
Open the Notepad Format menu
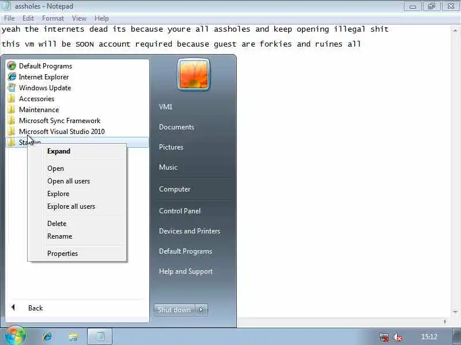53,18
